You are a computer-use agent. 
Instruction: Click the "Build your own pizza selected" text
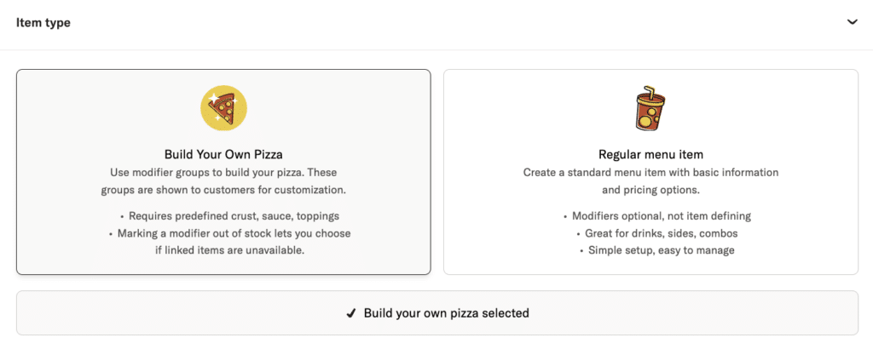pos(446,313)
